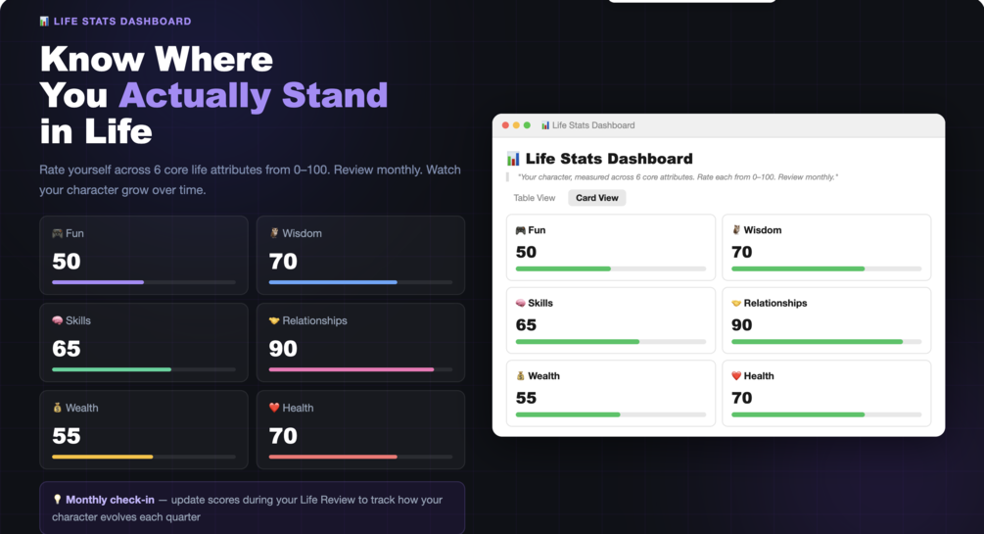The image size is (984, 534).
Task: Click the game controller icon in the dark Fun card
Action: 57,233
